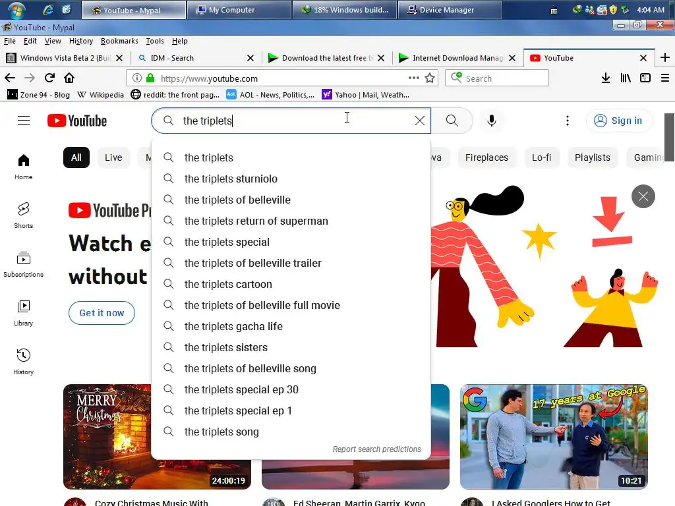Viewport: 675px width, 506px height.
Task: Dismiss the YouTube Premium banner with round X
Action: click(x=643, y=196)
